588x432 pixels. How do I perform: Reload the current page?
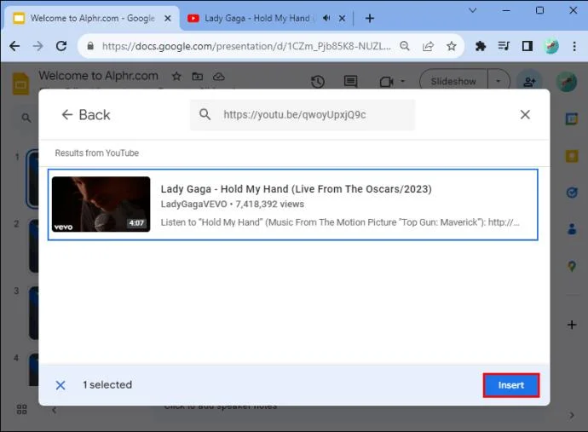[61, 46]
